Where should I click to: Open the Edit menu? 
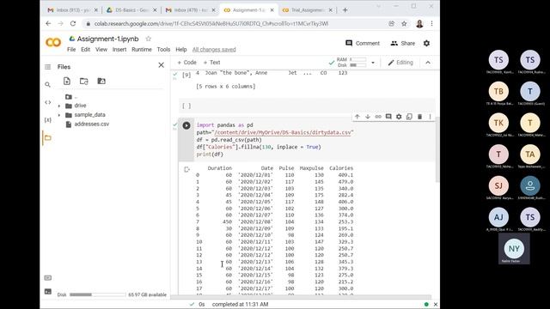tap(86, 50)
